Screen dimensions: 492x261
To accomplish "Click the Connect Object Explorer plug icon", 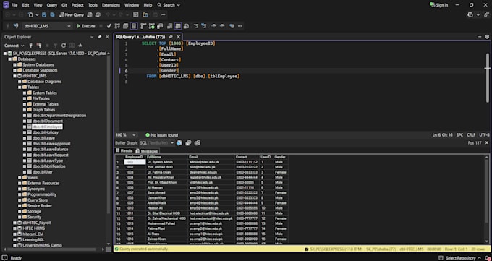I will [x=30, y=46].
